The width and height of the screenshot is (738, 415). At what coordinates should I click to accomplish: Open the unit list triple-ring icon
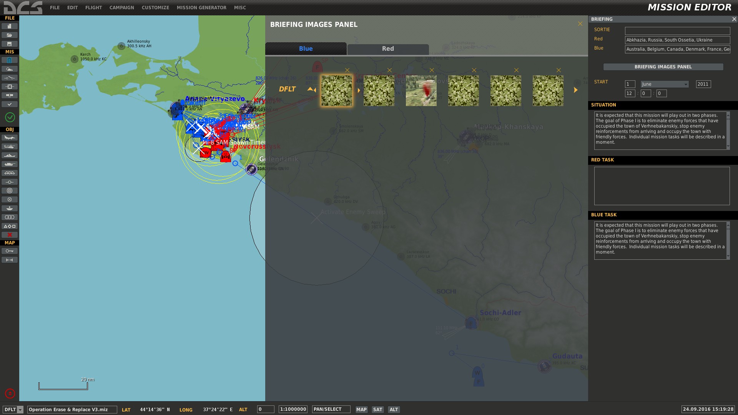[x=10, y=217]
